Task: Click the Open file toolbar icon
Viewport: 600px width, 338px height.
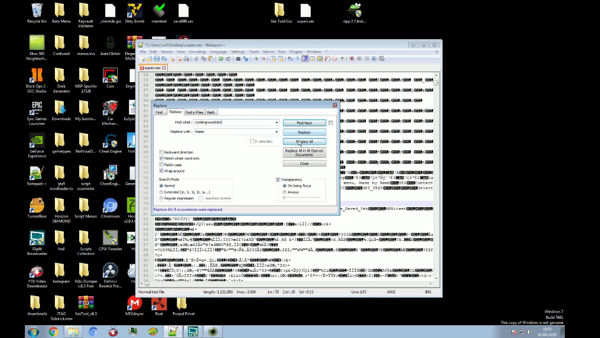Action: 149,59
